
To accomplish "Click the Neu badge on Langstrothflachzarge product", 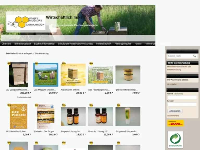I will (9, 63).
